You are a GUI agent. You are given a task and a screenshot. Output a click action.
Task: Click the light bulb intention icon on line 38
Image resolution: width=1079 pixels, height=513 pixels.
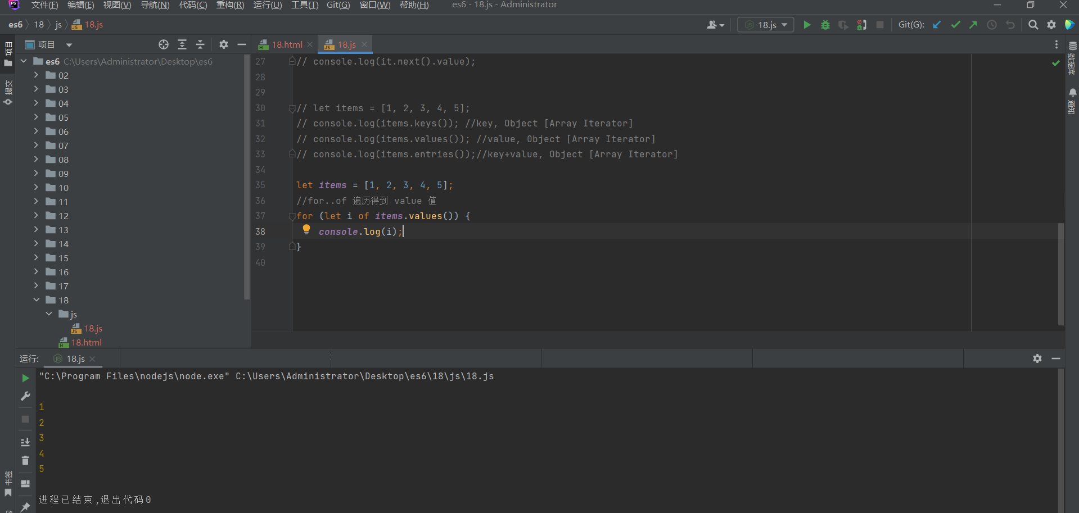(x=306, y=229)
